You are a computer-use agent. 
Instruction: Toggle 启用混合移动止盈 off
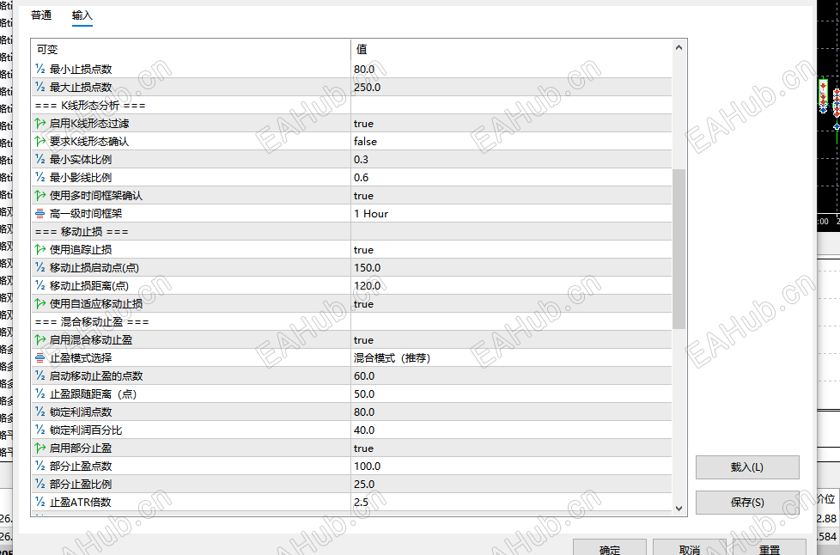(x=429, y=339)
